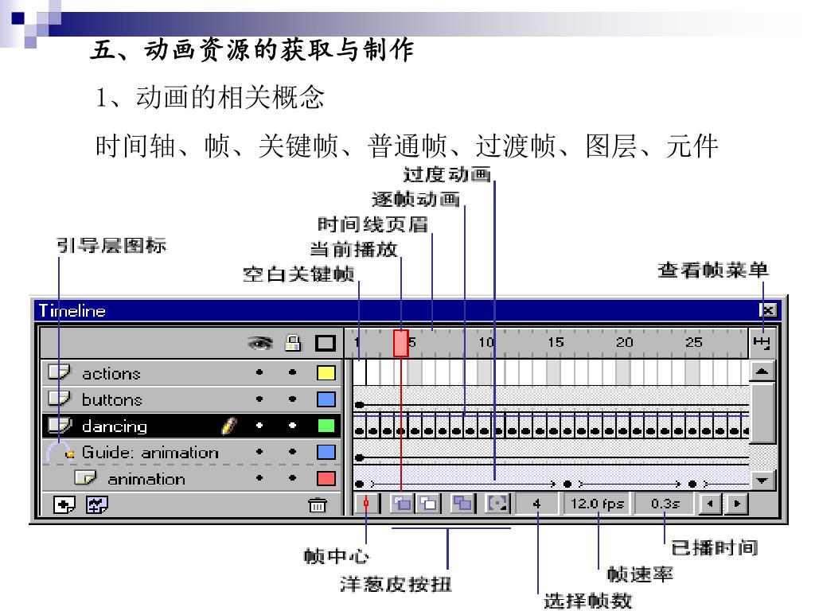Click blue outline swatch of buttons layer

(326, 399)
